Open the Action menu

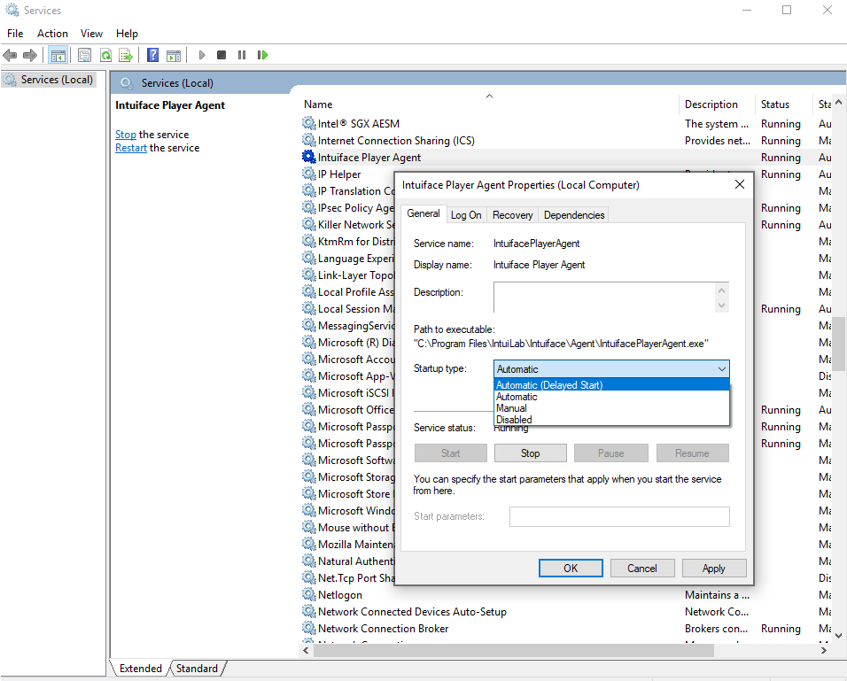click(52, 34)
